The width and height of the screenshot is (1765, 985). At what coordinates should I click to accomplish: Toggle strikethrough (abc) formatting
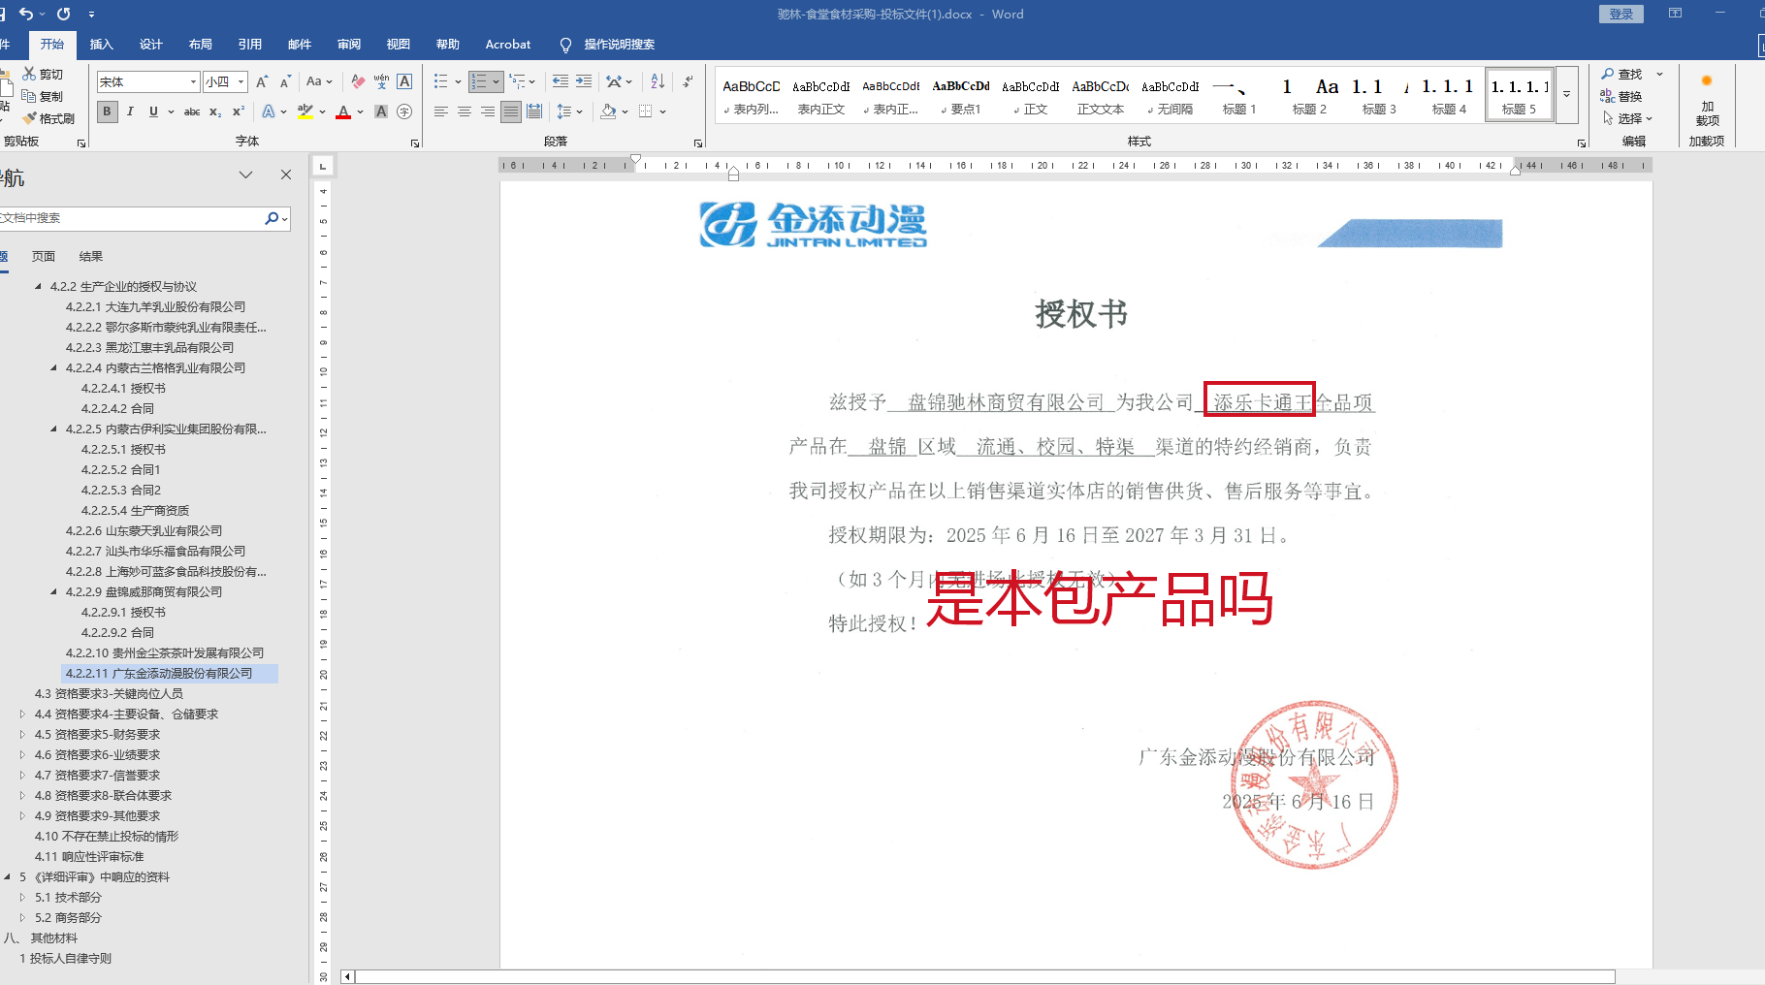pyautogui.click(x=192, y=111)
